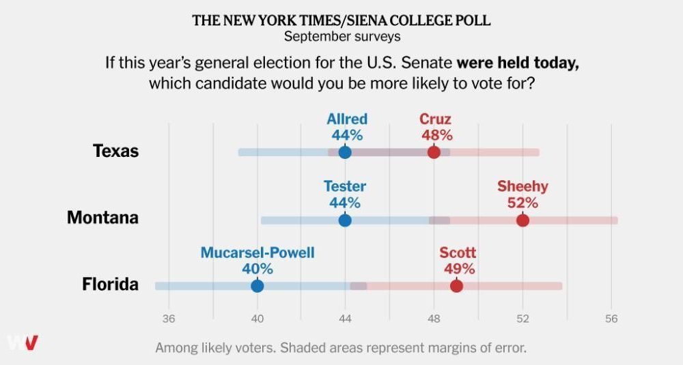This screenshot has height=365, width=683.
Task: Click the axis tick label 56
Action: click(x=611, y=319)
